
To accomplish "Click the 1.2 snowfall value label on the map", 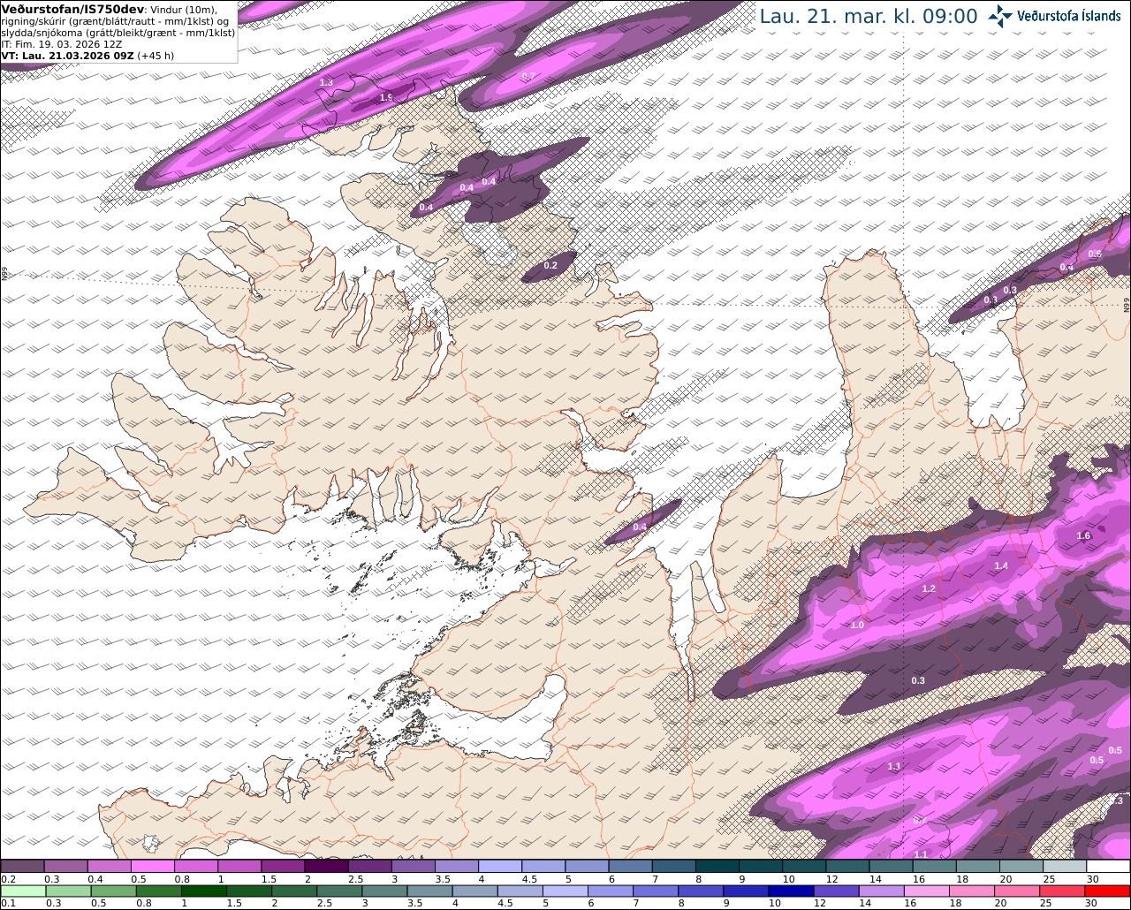I will pyautogui.click(x=929, y=588).
